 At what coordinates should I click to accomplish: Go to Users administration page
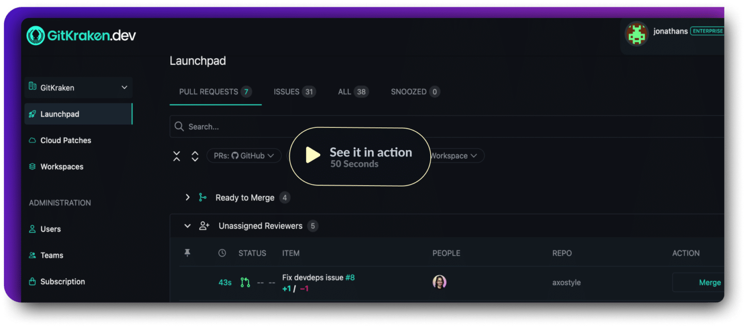pos(50,229)
